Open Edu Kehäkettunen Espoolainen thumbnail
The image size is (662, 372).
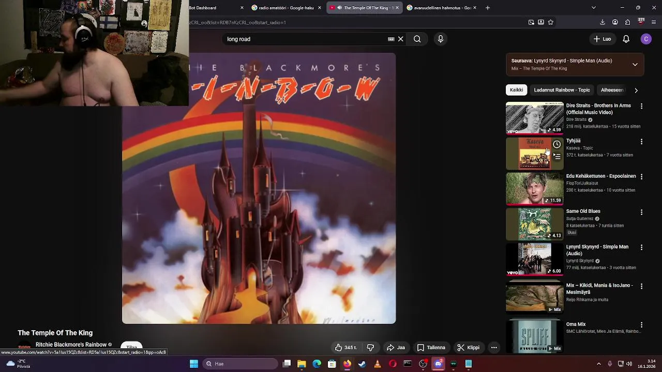[x=534, y=189]
